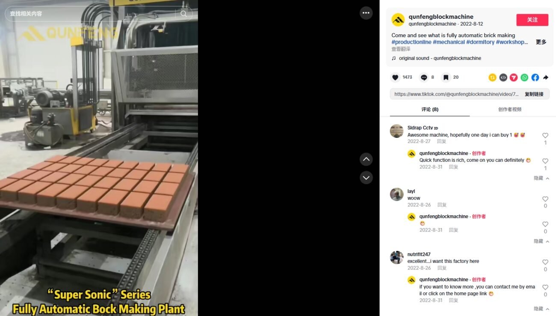Select the 评论 (8) tab

click(430, 109)
